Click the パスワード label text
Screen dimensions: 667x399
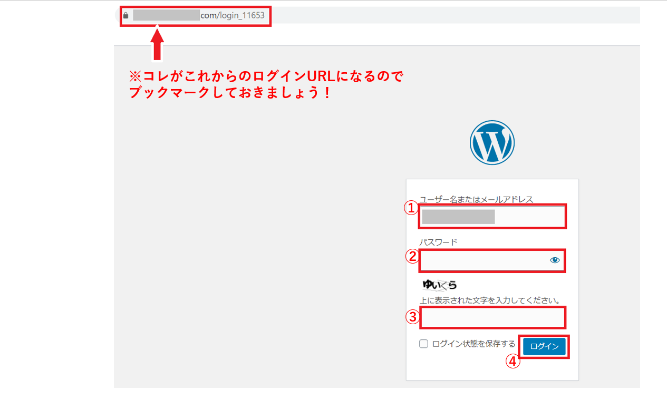pos(438,242)
